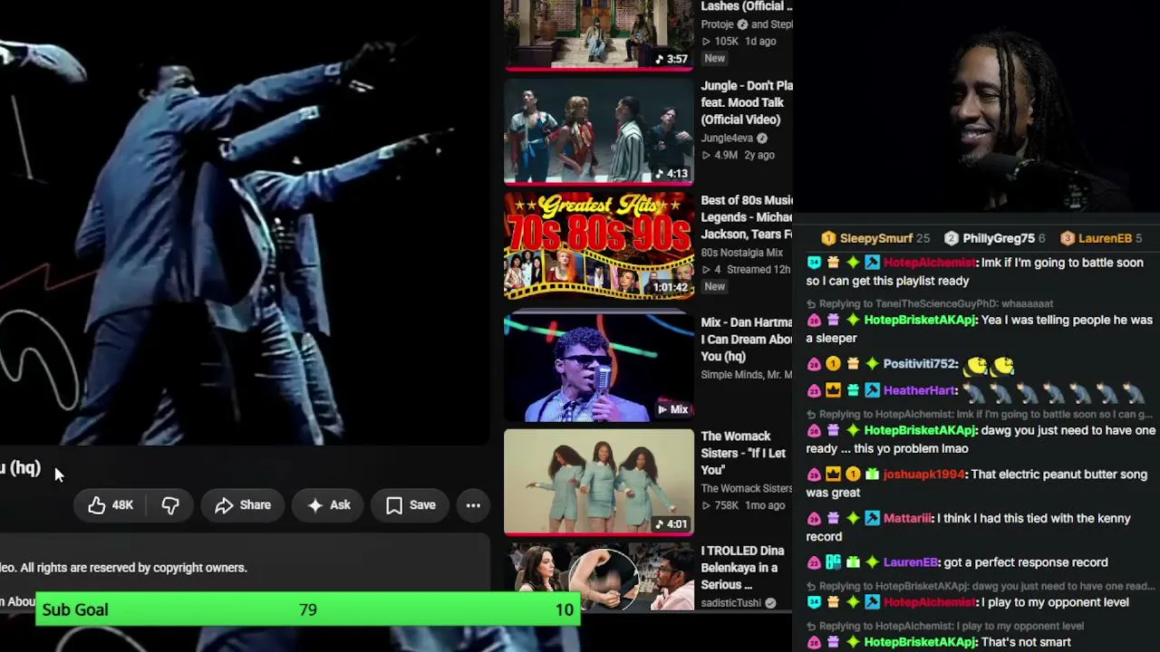Viewport: 1160px width, 652px height.
Task: Click the green gift badge beside joshuapk1994
Action: (871, 475)
